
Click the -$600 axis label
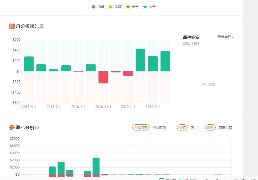pyautogui.click(x=16, y=103)
